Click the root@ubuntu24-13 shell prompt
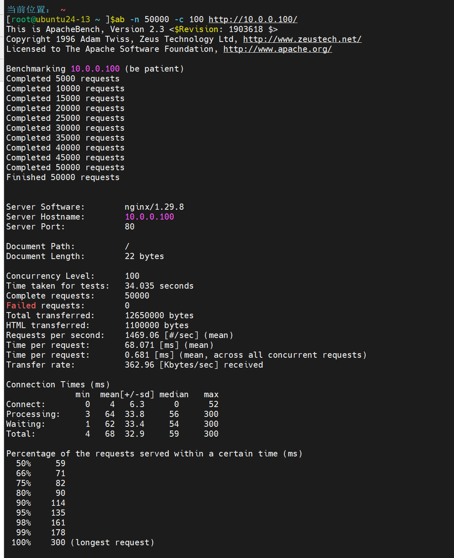Viewport: 454px width, 558px height. point(51,19)
